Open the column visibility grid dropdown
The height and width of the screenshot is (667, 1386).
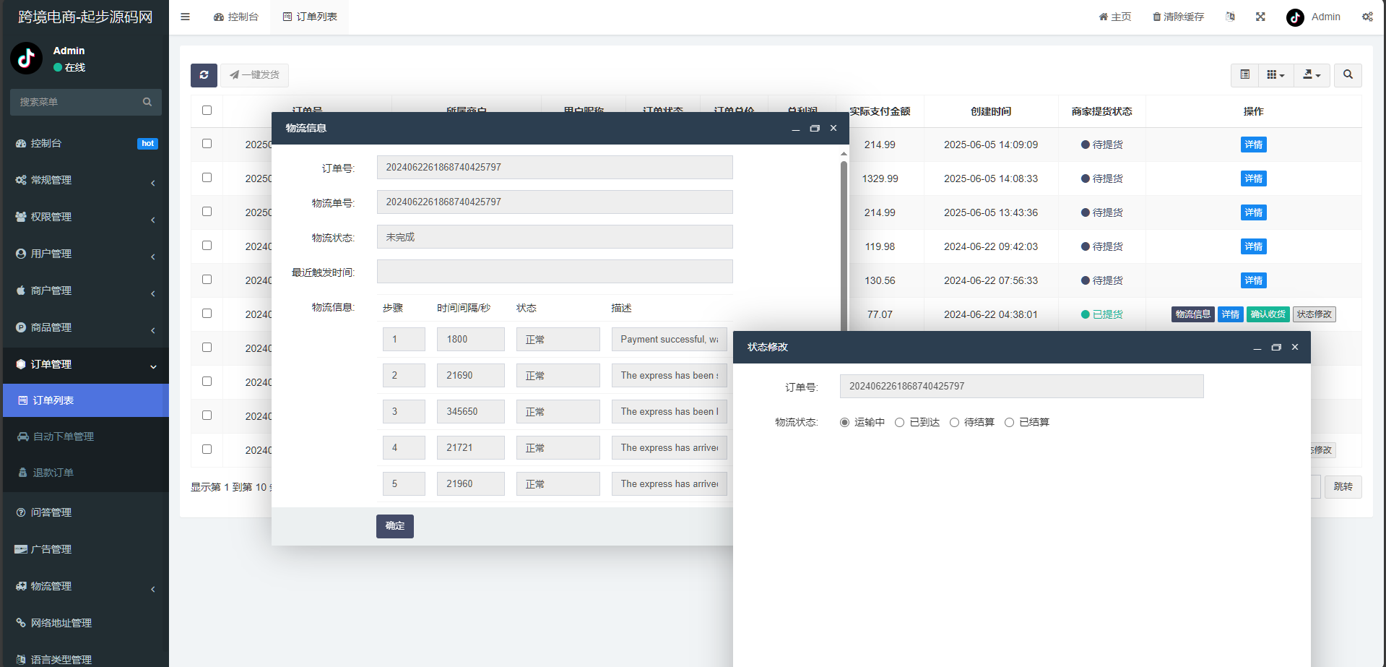click(x=1275, y=75)
